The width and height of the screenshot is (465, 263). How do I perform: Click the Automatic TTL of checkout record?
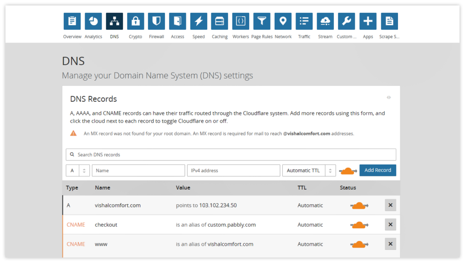(310, 225)
